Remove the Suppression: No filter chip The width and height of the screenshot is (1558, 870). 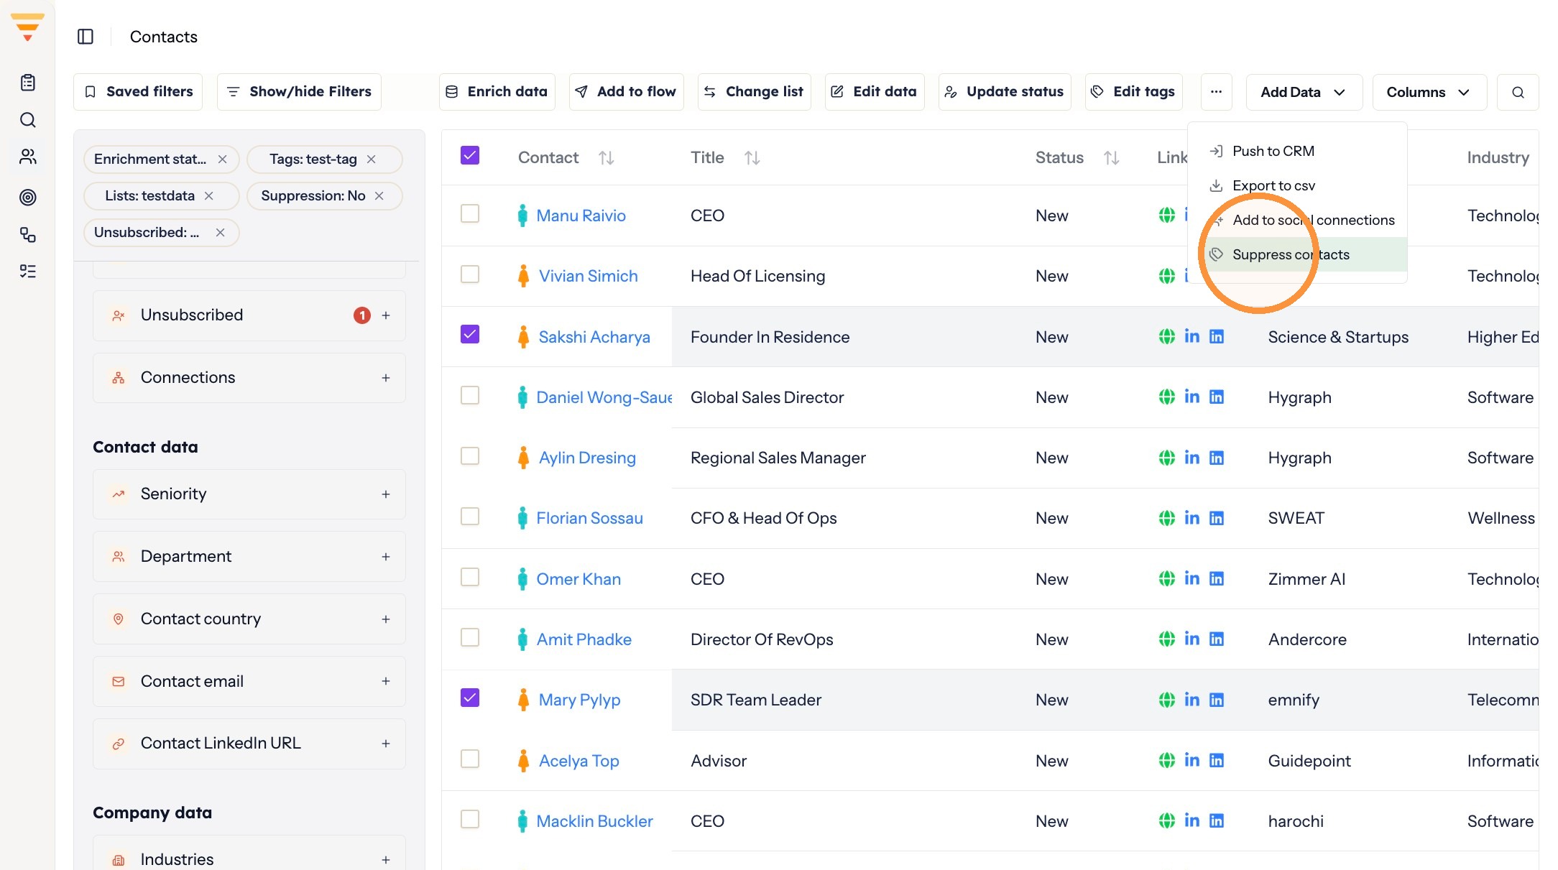pyautogui.click(x=379, y=196)
